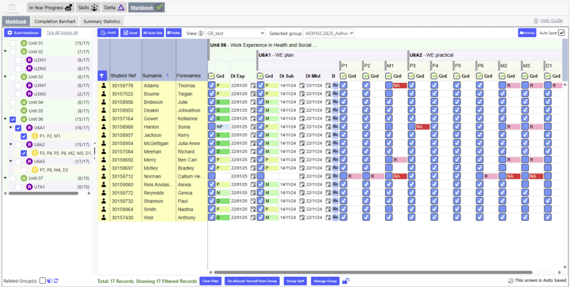Image resolution: width=570 pixels, height=287 pixels.
Task: Tick the Unit 01 checkbox
Action: 13,43
